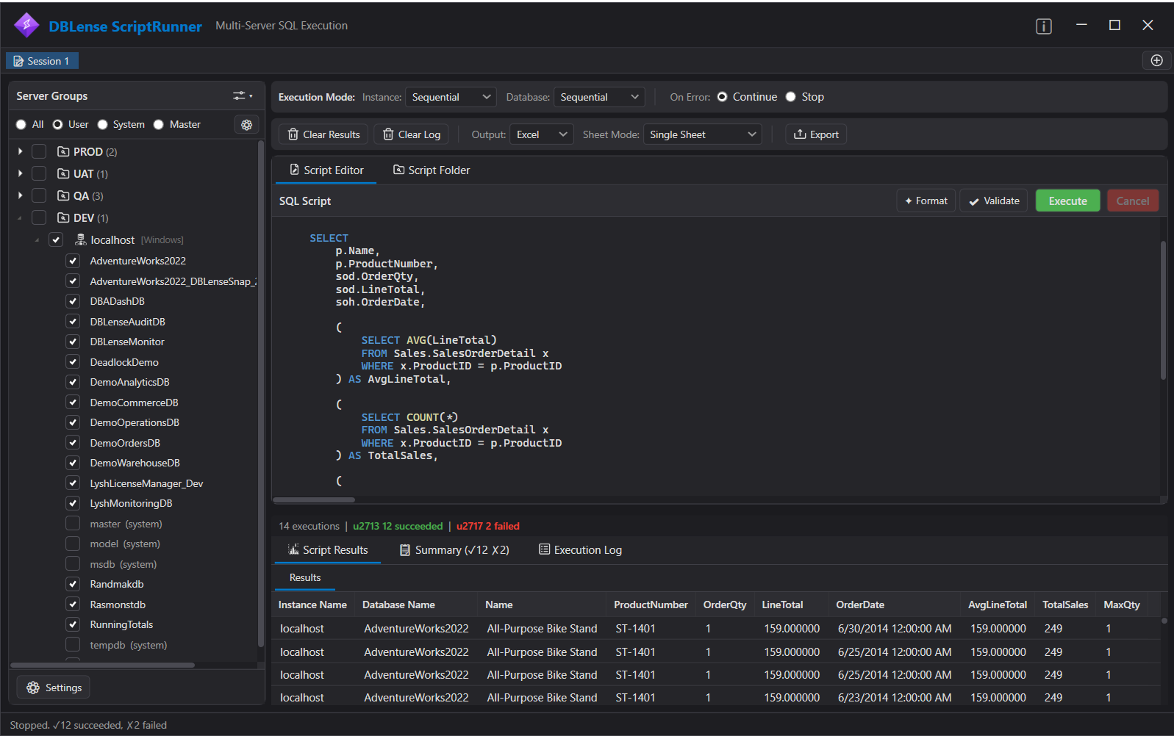The image size is (1174, 736).
Task: Expand the QA server group
Action: [x=21, y=195]
